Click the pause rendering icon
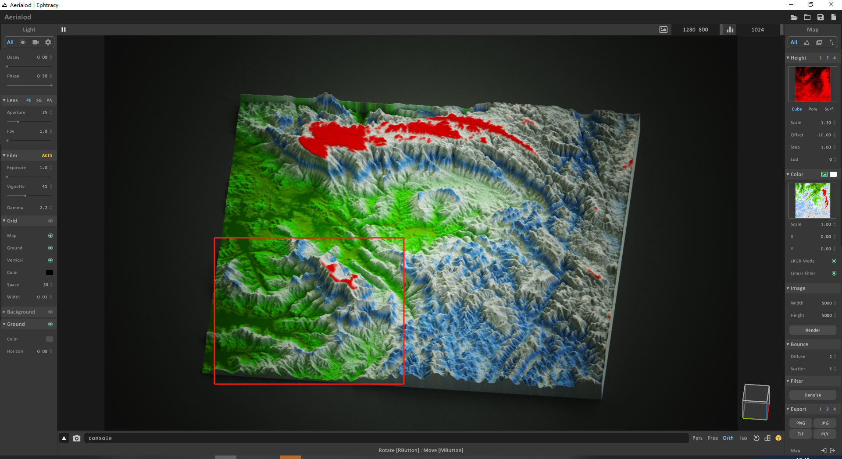The height and width of the screenshot is (459, 842). (64, 30)
